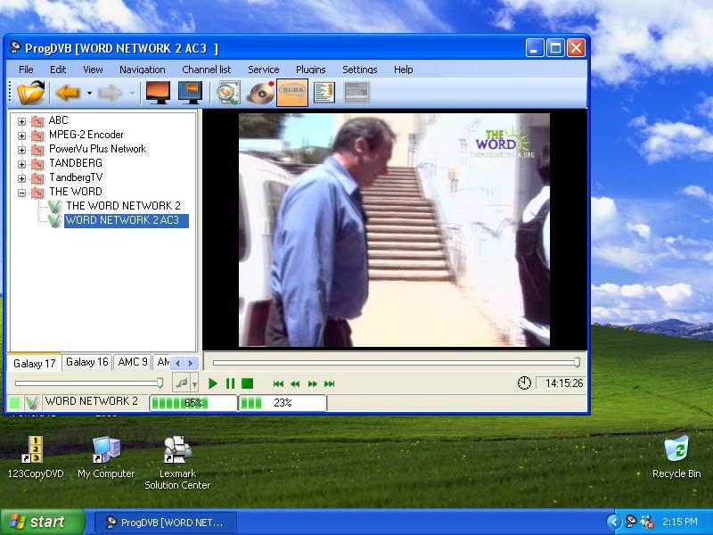Screen dimensions: 713x535
Task: Open the audio track dropdown arrow
Action: 194,384
